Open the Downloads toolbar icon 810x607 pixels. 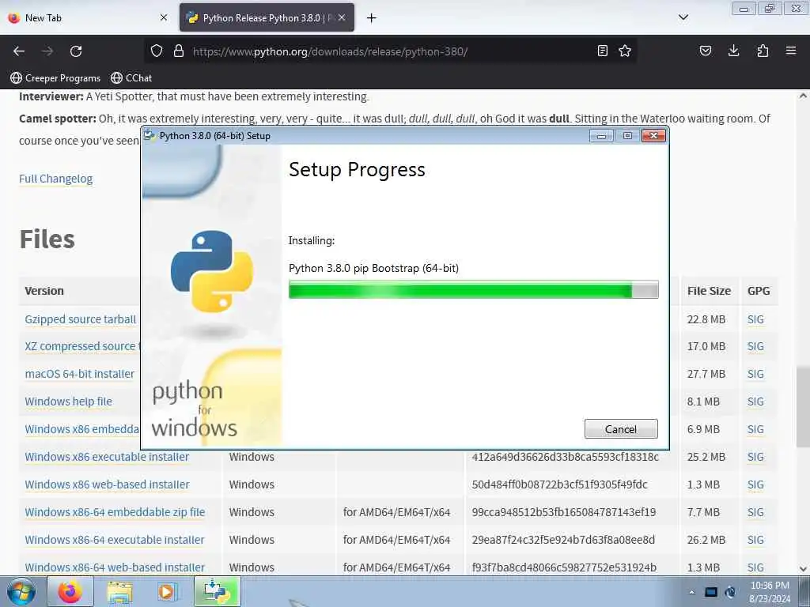(733, 51)
